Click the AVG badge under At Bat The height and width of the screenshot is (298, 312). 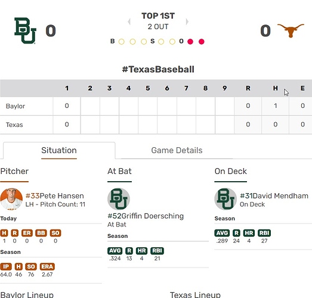click(115, 251)
